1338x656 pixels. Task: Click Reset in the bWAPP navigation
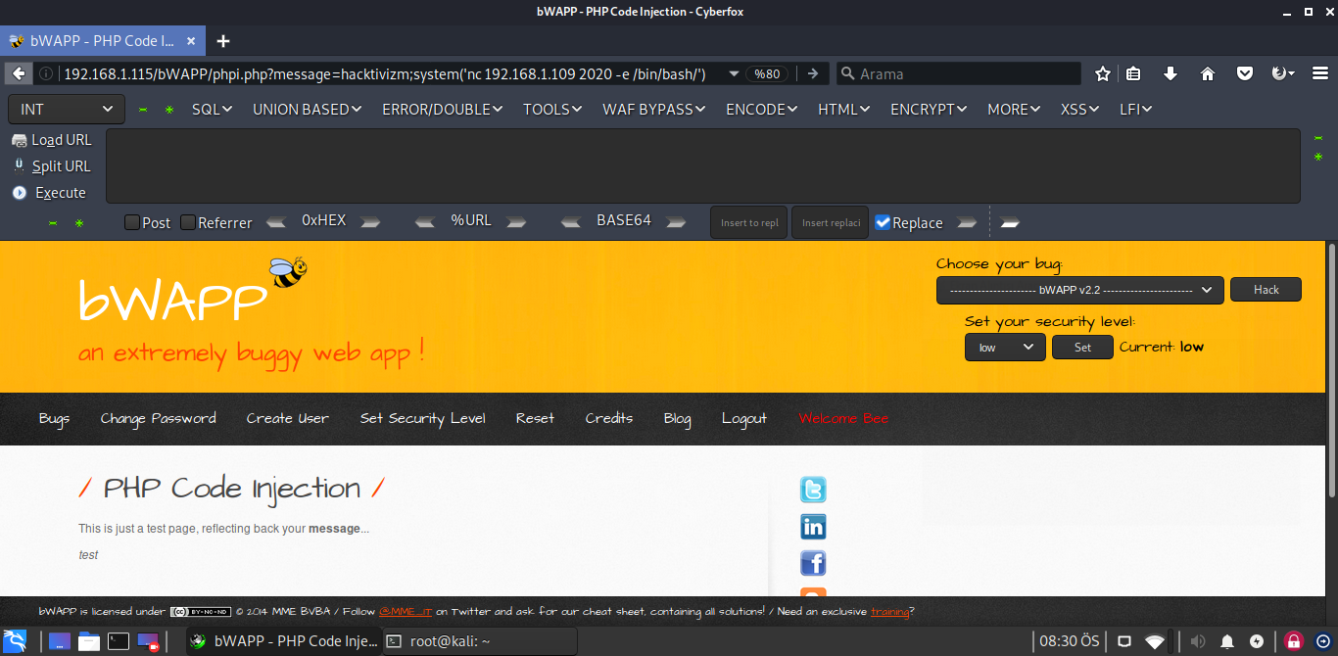tap(536, 419)
